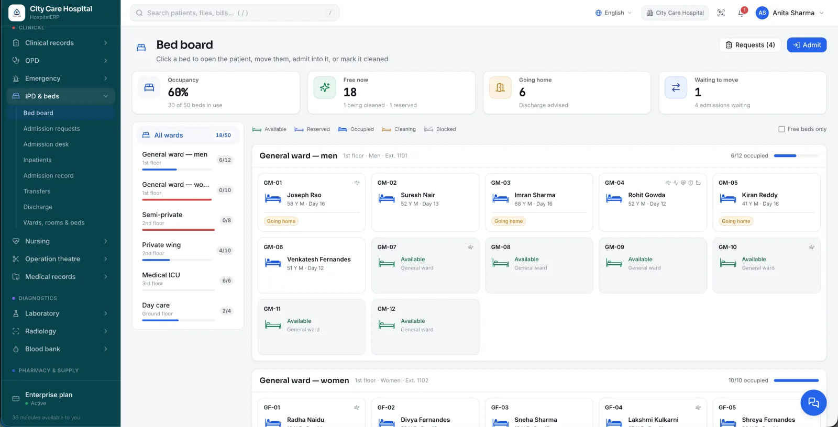This screenshot has height=427, width=838.
Task: Collapse the IPD & beds section
Action: click(60, 96)
